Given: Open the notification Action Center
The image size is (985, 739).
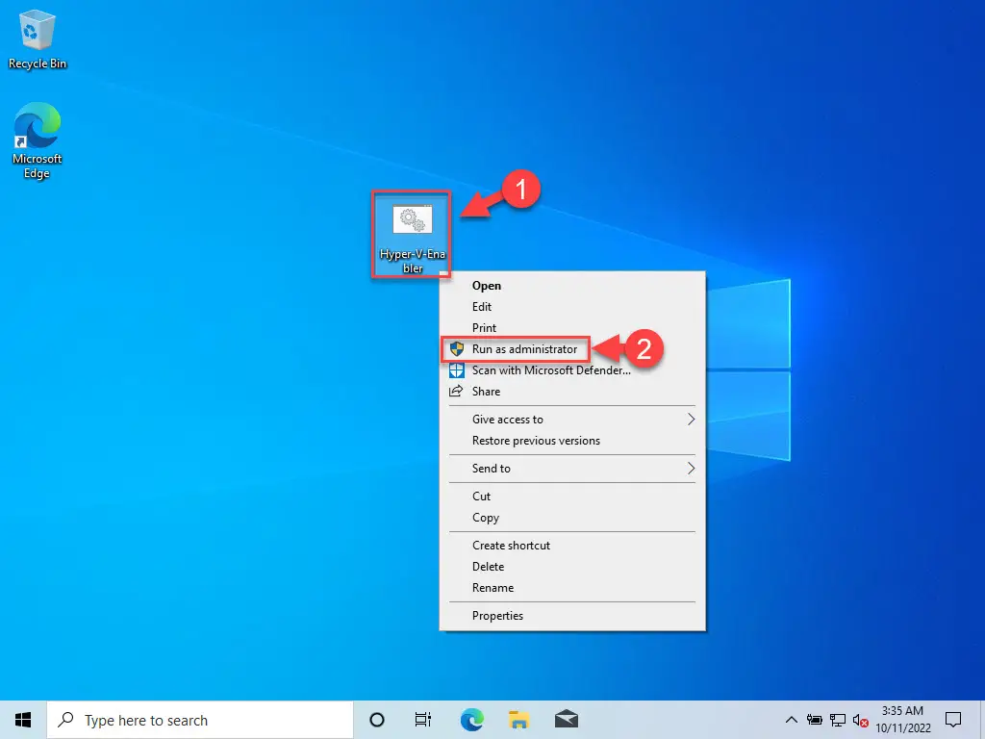Looking at the screenshot, I should click(x=953, y=720).
